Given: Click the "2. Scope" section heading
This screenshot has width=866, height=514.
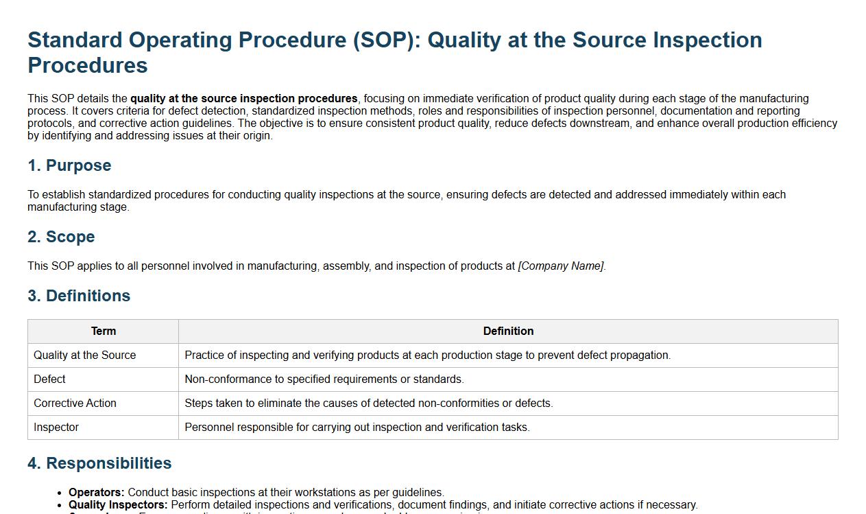Looking at the screenshot, I should point(61,237).
